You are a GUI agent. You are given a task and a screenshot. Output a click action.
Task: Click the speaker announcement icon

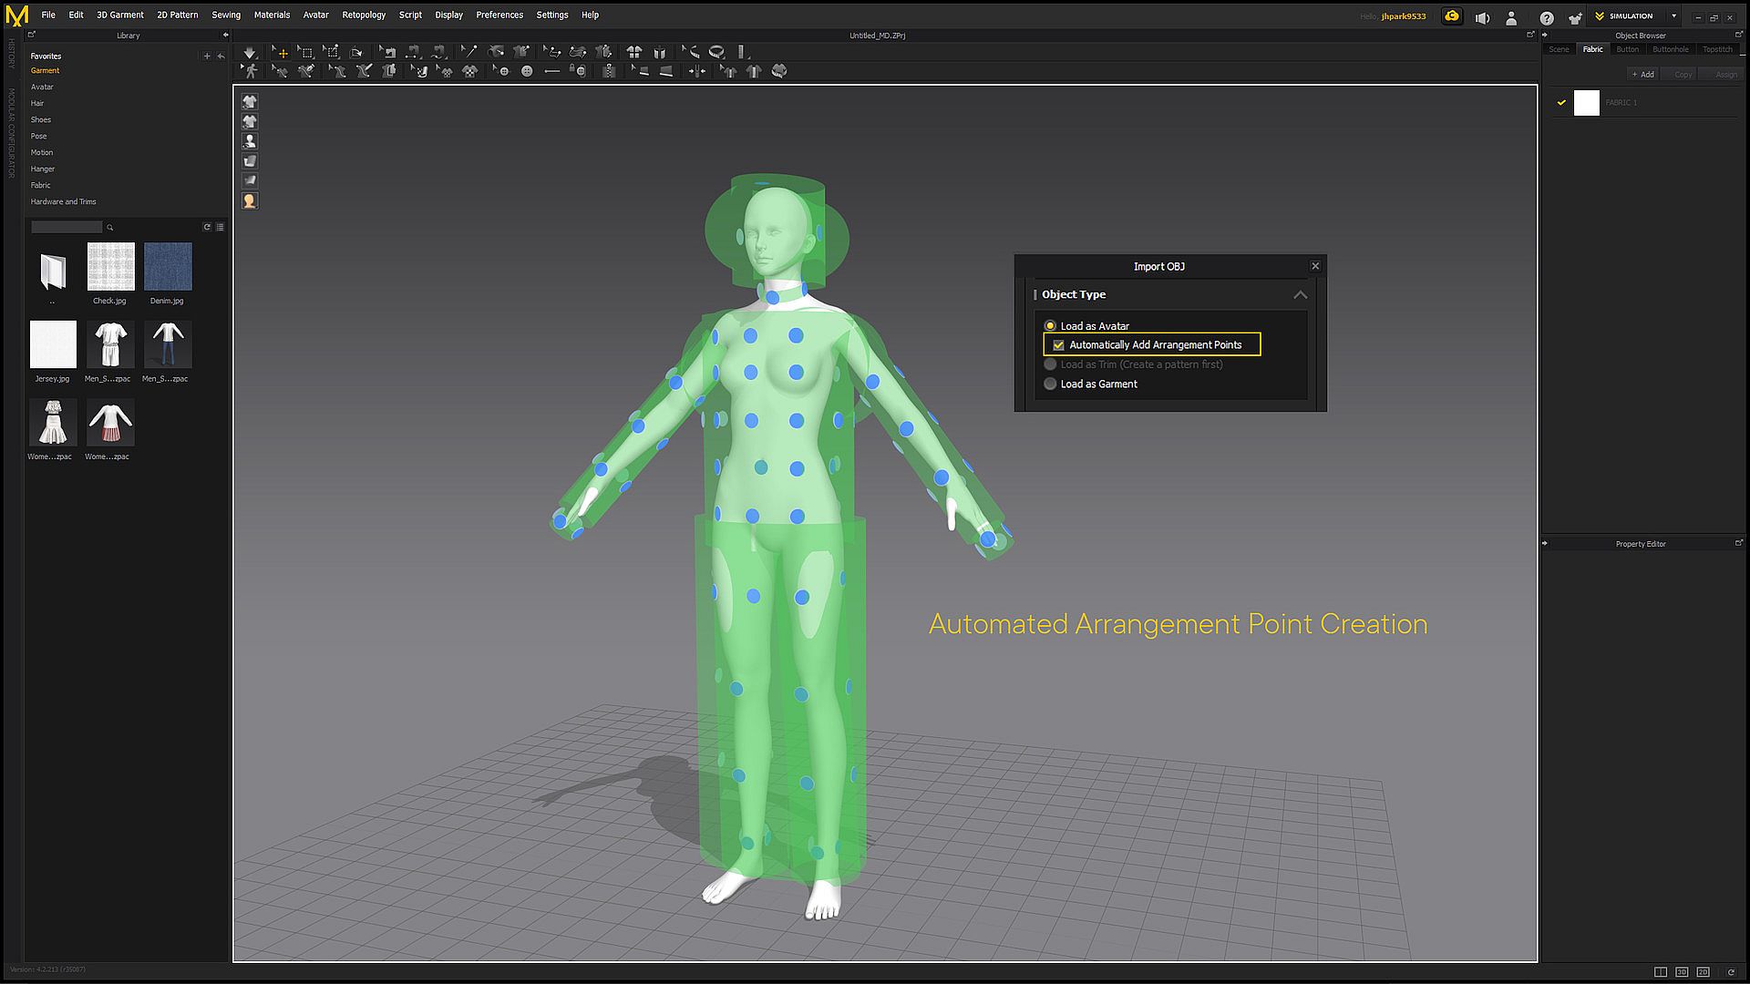pyautogui.click(x=1482, y=17)
